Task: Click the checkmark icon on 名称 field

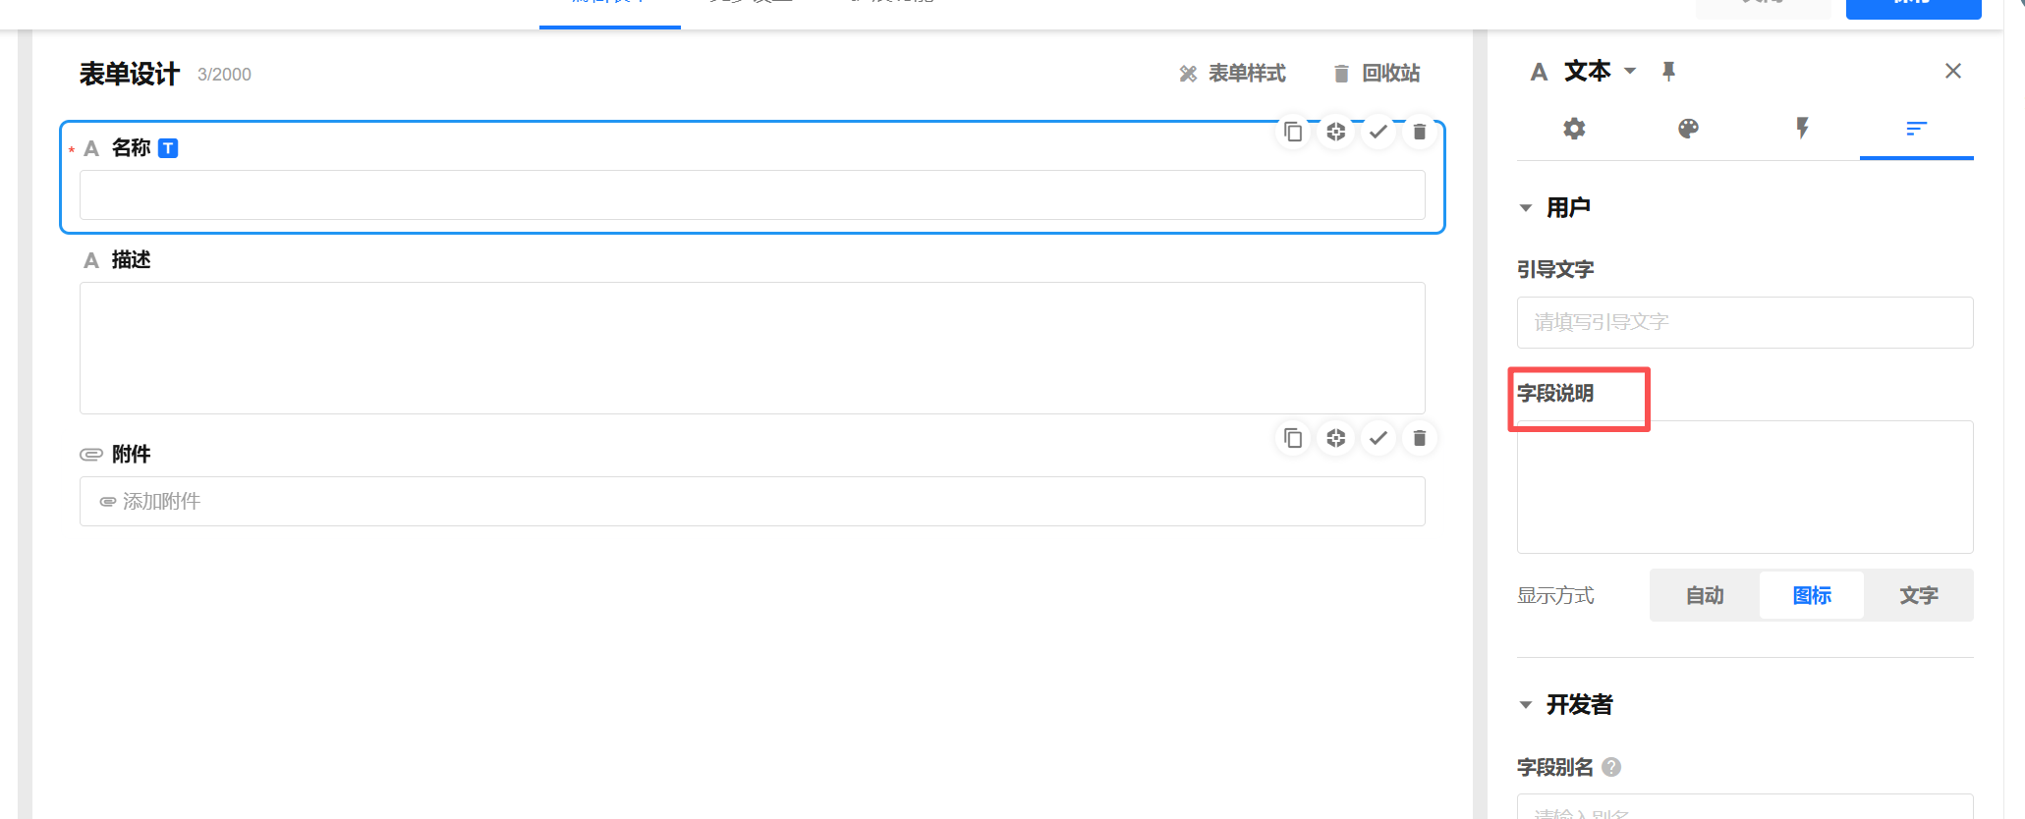Action: coord(1378,132)
